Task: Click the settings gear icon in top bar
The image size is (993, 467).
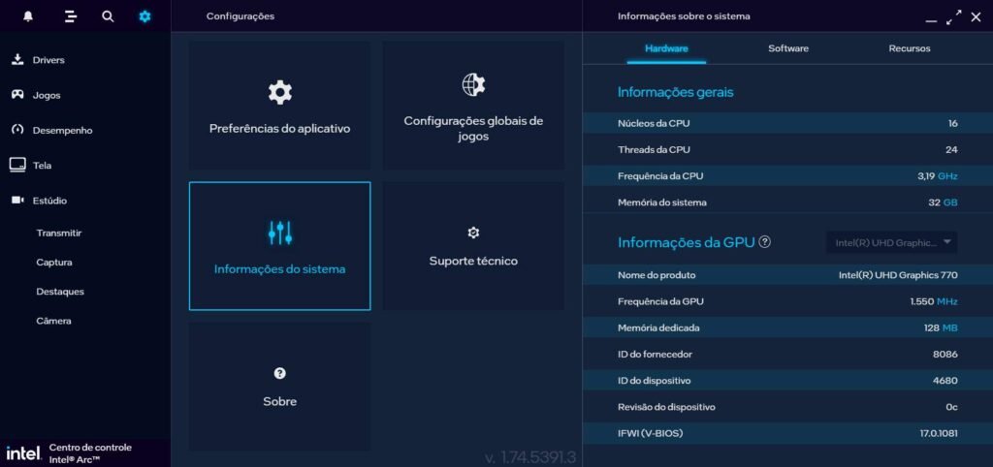Action: click(x=144, y=16)
